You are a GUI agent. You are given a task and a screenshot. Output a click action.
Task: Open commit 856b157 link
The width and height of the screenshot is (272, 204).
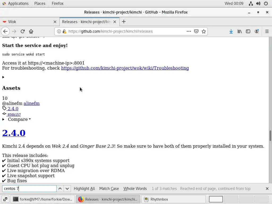(14, 115)
